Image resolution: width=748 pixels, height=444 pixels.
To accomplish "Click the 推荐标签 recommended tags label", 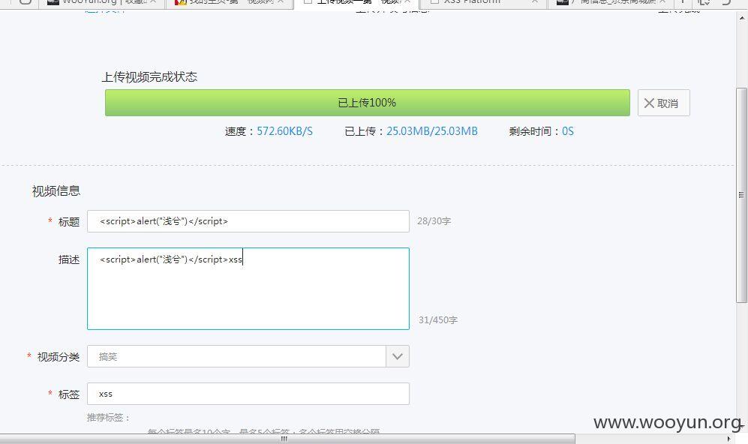I will 108,418.
